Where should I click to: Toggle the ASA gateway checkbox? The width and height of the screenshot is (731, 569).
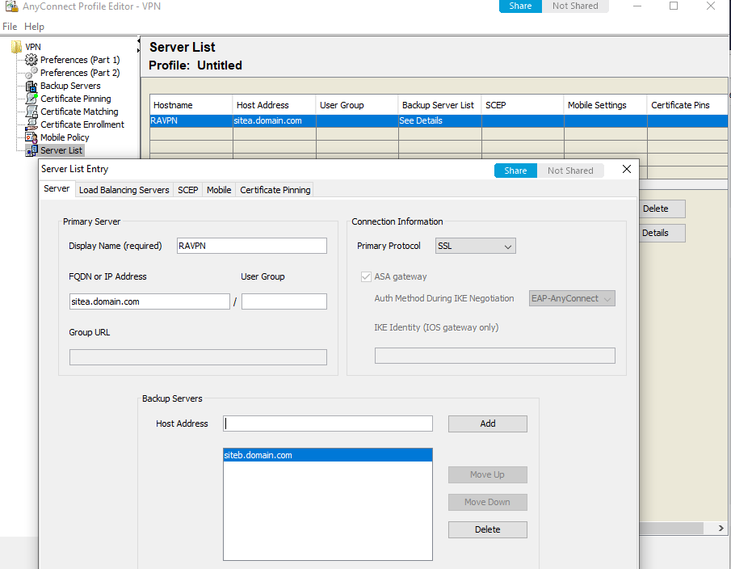[366, 276]
